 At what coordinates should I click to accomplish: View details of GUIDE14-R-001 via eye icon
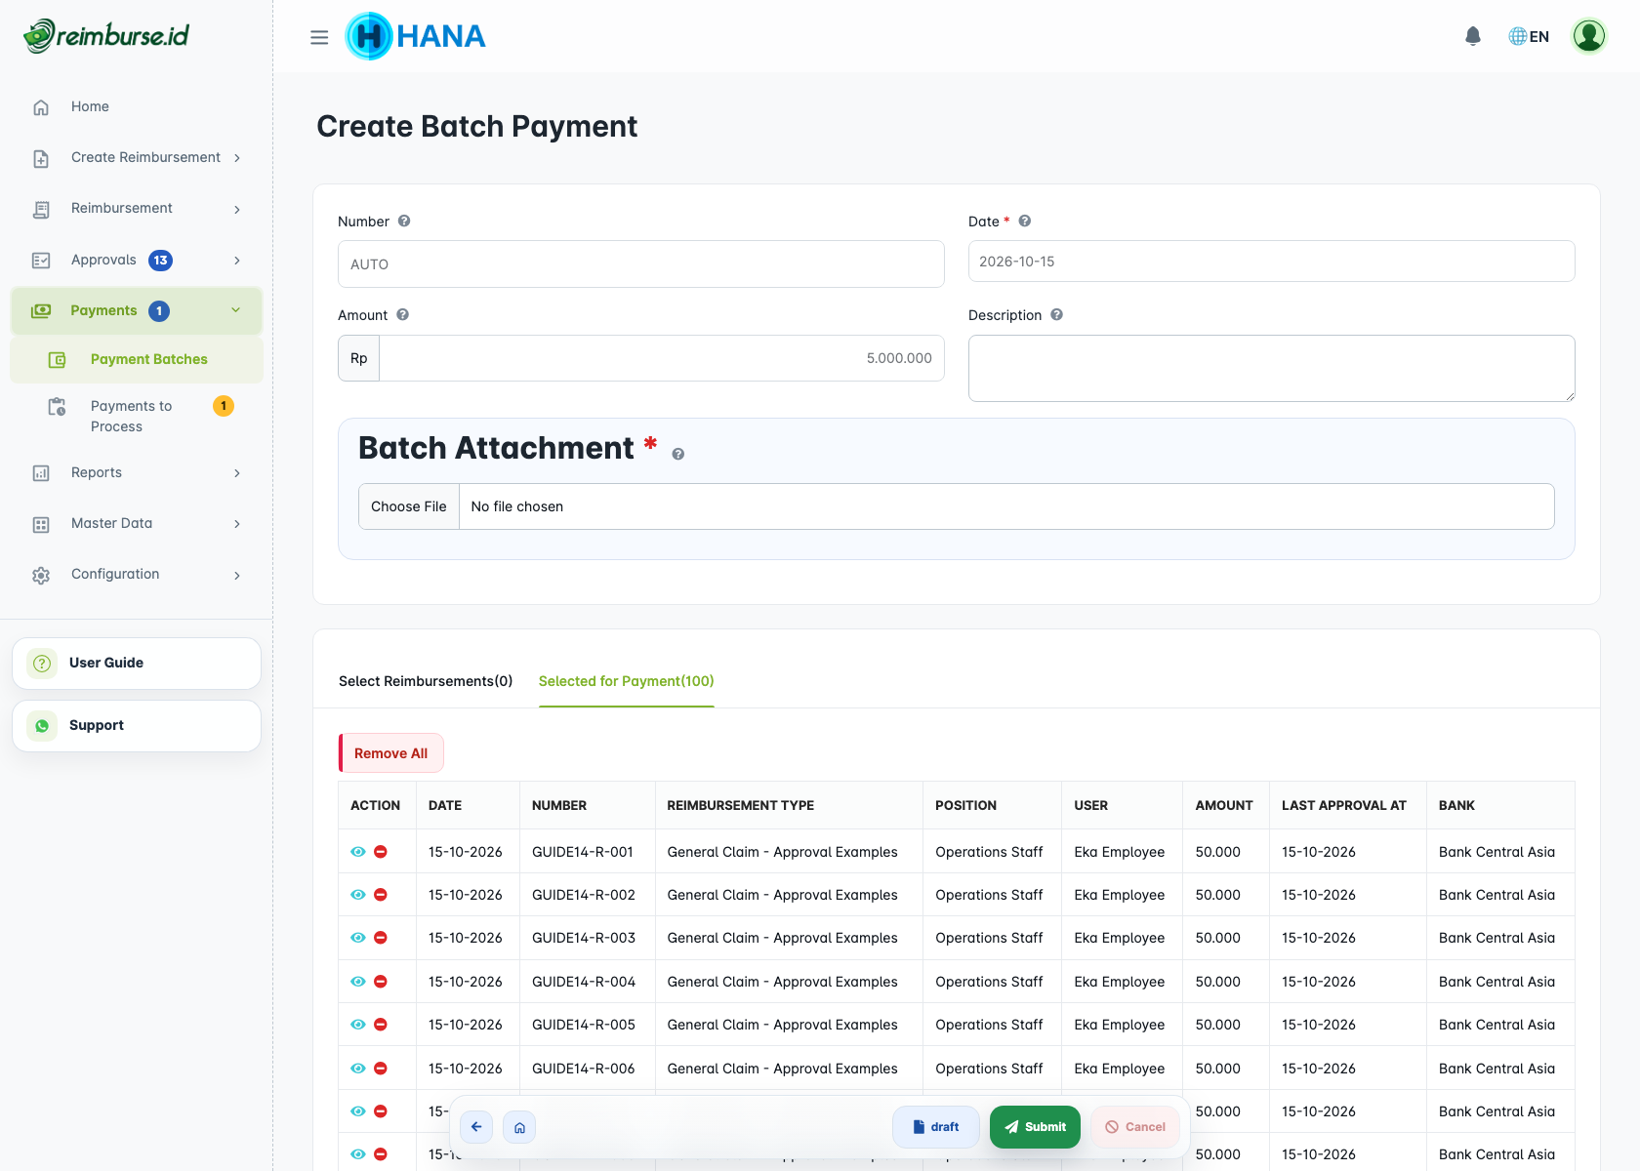pyautogui.click(x=358, y=852)
